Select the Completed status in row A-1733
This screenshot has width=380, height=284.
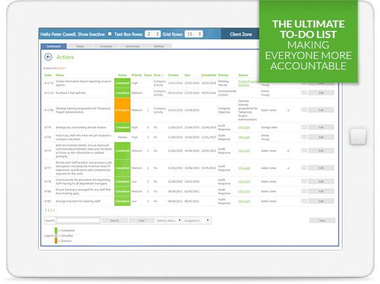[x=122, y=83]
